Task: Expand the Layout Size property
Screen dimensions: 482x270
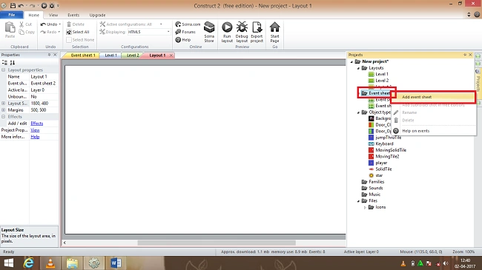Action: tap(4, 104)
